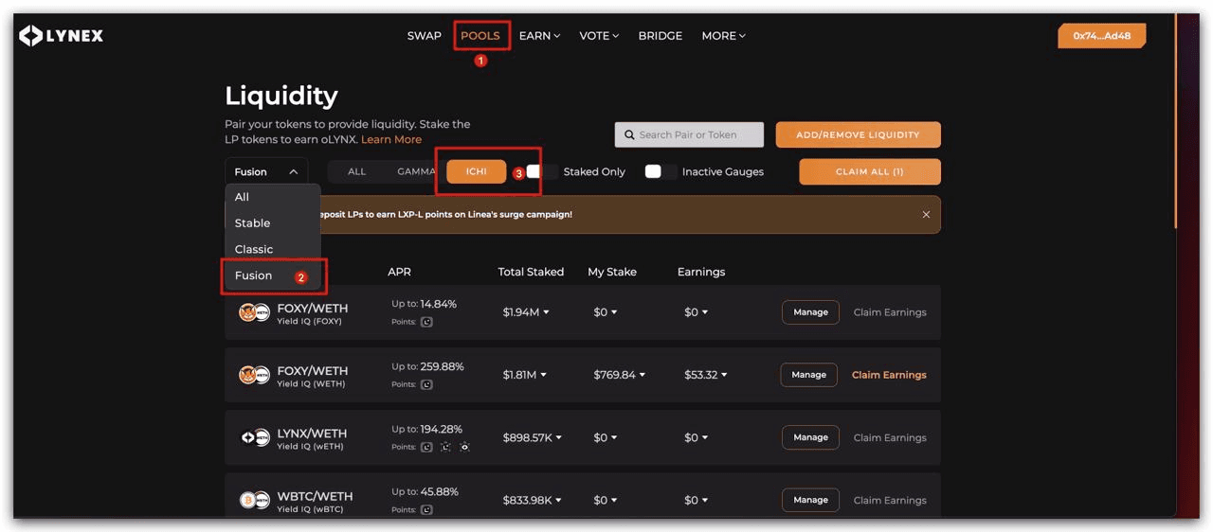
Task: Choose All in the pool type list
Action: click(x=273, y=197)
